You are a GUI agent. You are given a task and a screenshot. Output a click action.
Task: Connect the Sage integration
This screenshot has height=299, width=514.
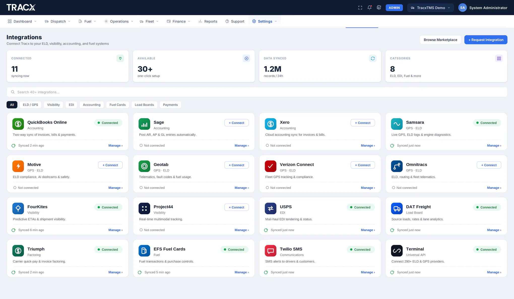pyautogui.click(x=237, y=123)
